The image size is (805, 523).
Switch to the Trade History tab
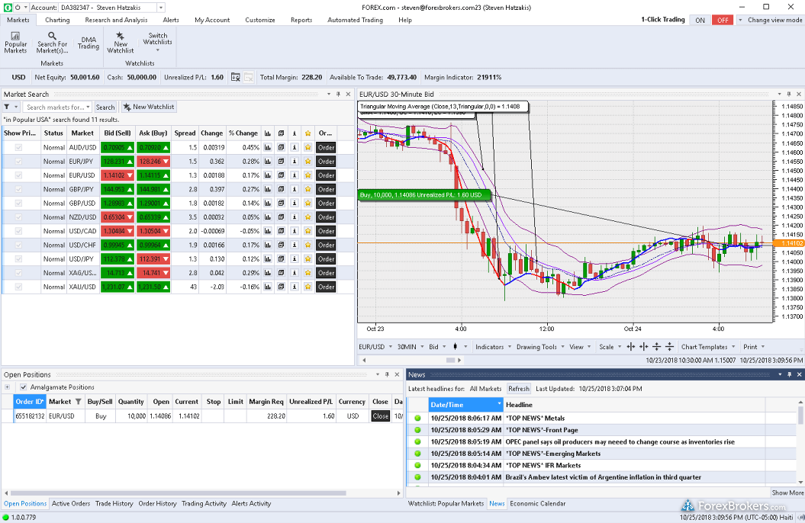click(x=114, y=503)
